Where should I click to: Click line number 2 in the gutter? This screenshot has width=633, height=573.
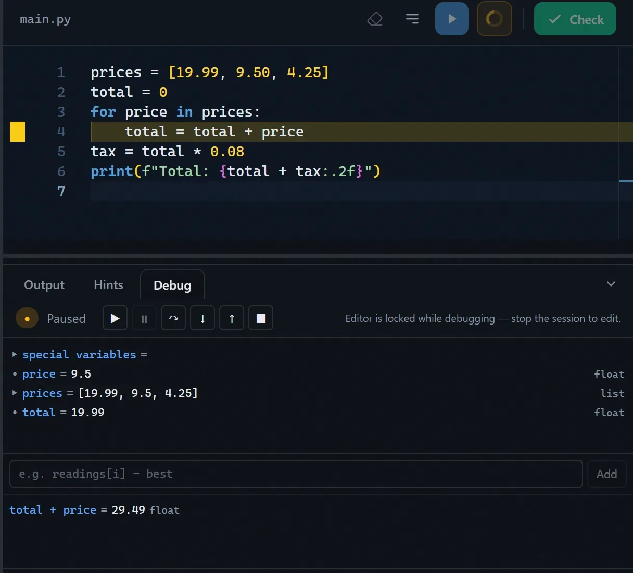(x=61, y=92)
